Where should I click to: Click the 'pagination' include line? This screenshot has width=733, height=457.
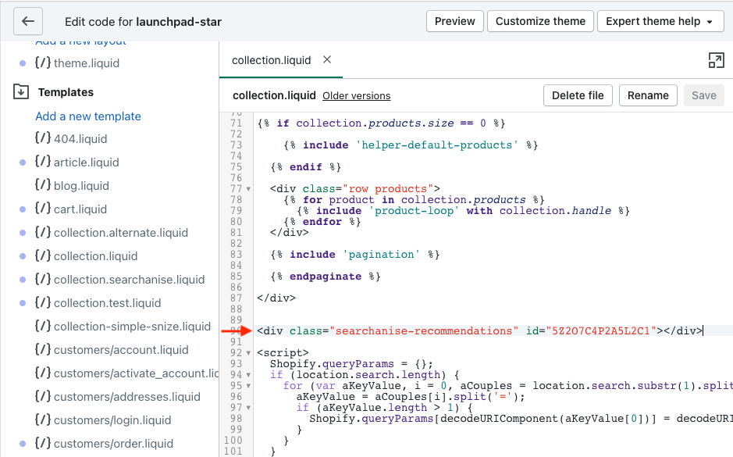click(x=355, y=255)
